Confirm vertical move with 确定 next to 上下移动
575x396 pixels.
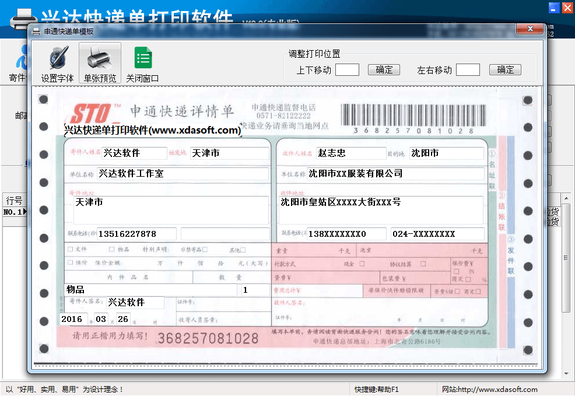click(x=384, y=70)
